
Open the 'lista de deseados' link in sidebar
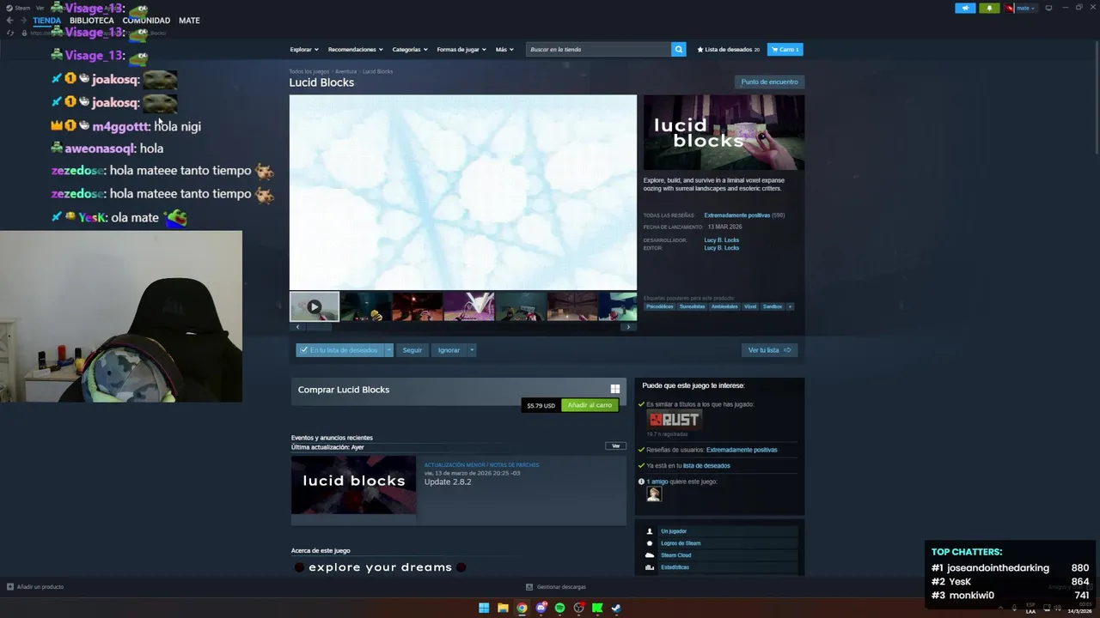point(706,465)
